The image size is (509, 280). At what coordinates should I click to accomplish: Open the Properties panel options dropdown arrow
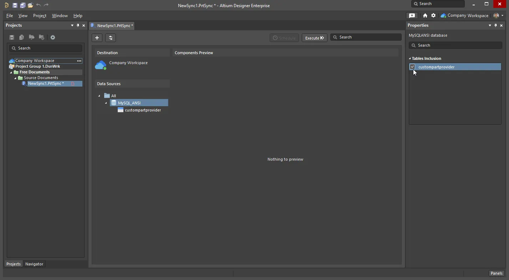tap(490, 25)
